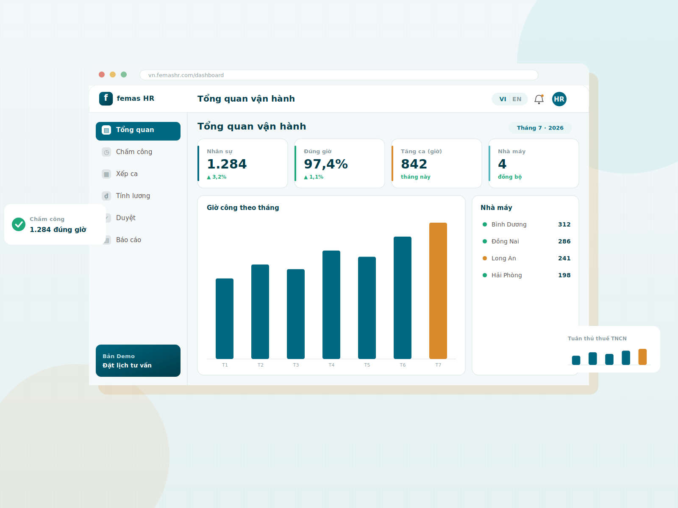Select Bình Dương factory row
This screenshot has width=678, height=508.
(526, 224)
